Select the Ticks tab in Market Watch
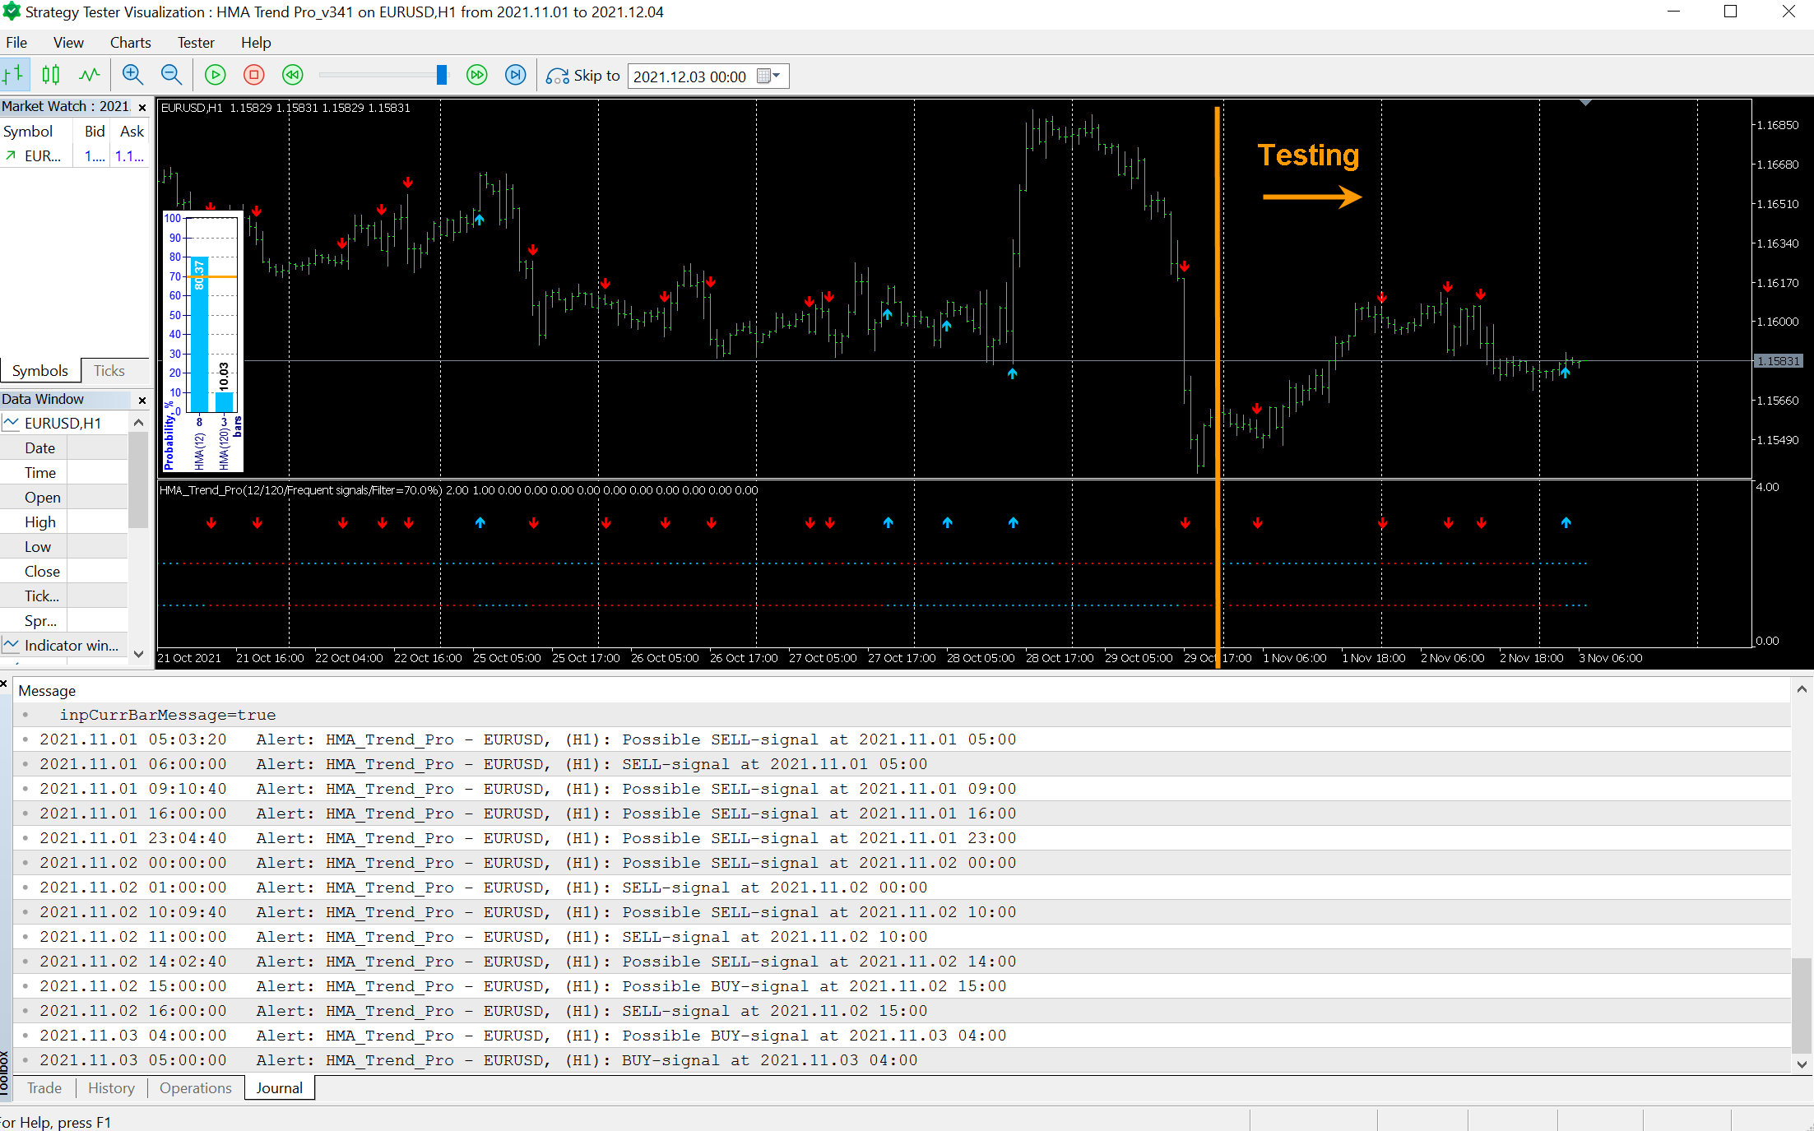Viewport: 1814px width, 1131px height. 109,371
